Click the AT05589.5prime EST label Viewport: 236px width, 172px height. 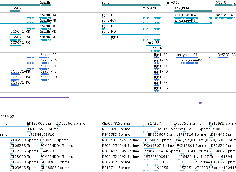[x=24, y=140]
